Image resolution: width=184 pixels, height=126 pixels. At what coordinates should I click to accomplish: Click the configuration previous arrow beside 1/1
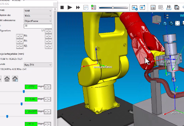[x=47, y=31]
